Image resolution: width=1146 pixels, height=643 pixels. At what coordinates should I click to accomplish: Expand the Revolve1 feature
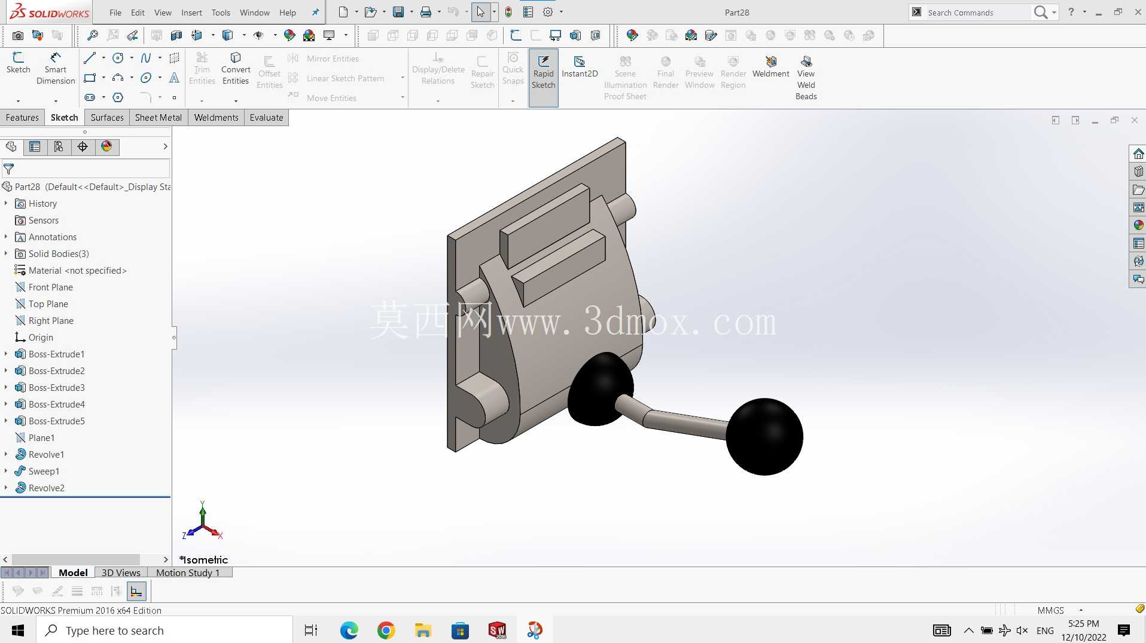(6, 455)
